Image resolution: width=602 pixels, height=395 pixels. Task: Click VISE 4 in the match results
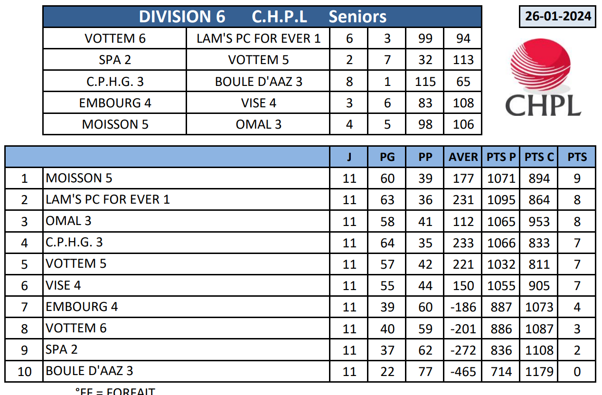click(258, 103)
